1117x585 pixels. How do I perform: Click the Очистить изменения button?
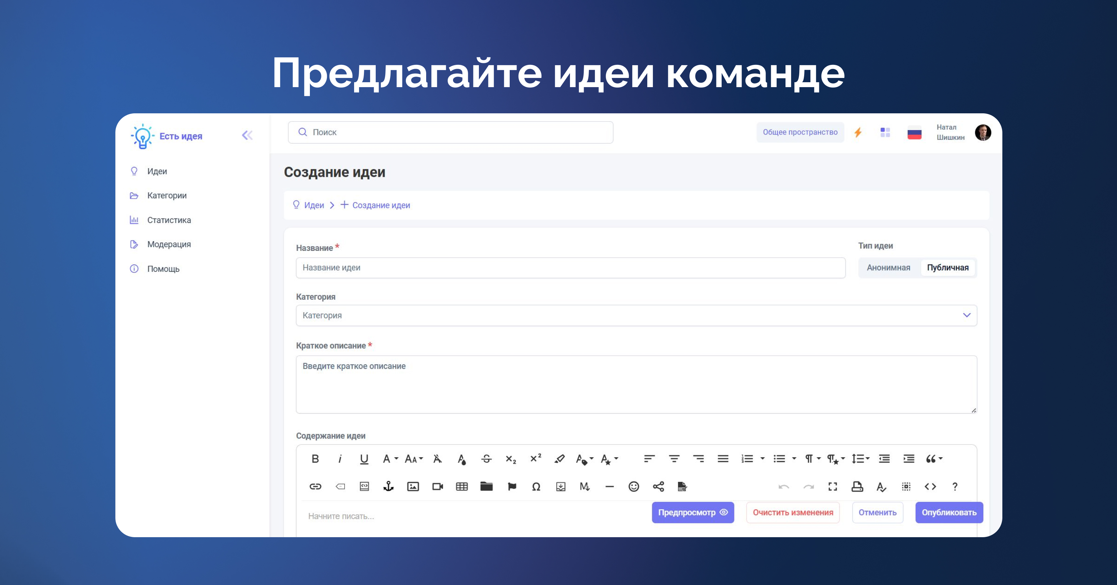coord(793,513)
